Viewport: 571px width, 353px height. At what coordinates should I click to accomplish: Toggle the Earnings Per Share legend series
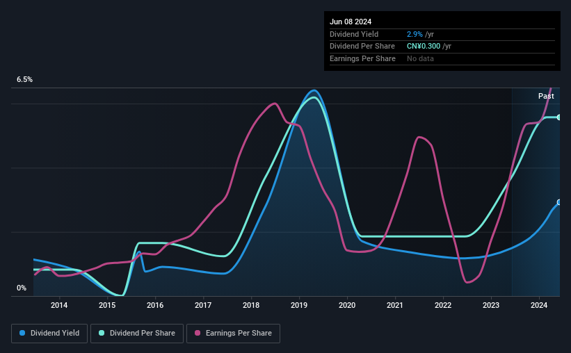coord(233,334)
